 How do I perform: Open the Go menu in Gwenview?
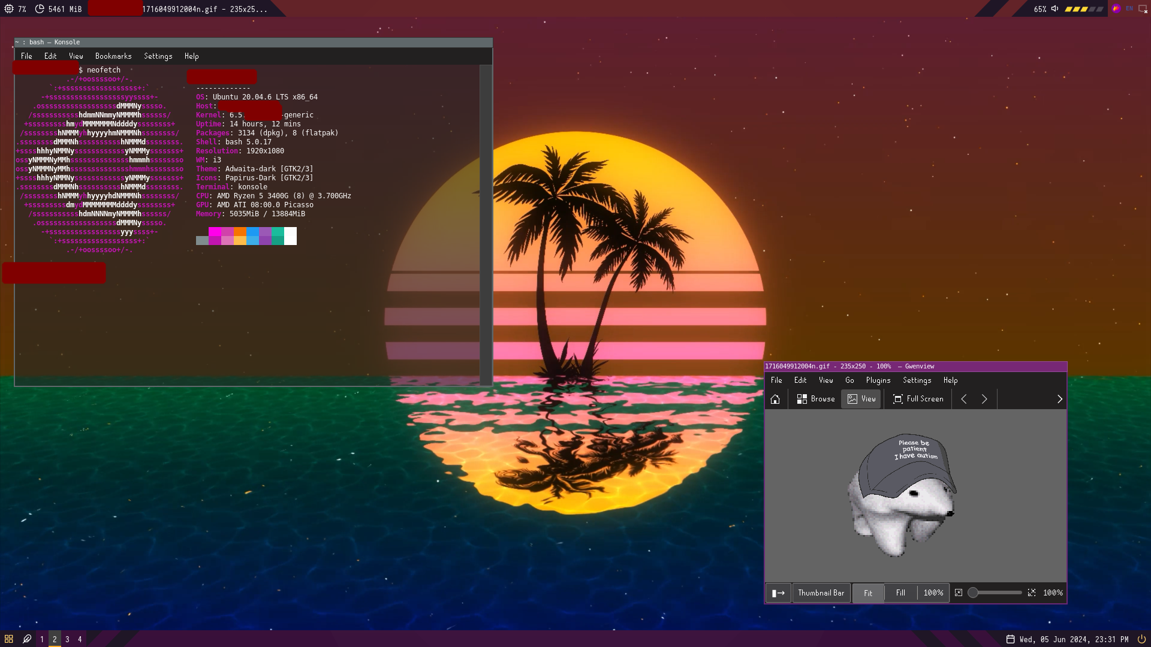[849, 380]
